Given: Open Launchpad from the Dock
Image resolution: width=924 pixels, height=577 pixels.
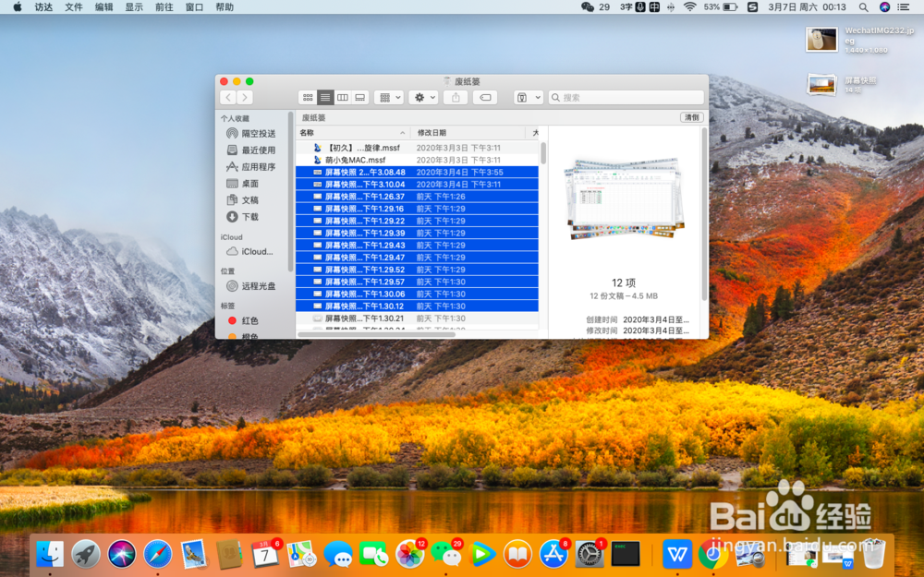Looking at the screenshot, I should click(x=86, y=554).
